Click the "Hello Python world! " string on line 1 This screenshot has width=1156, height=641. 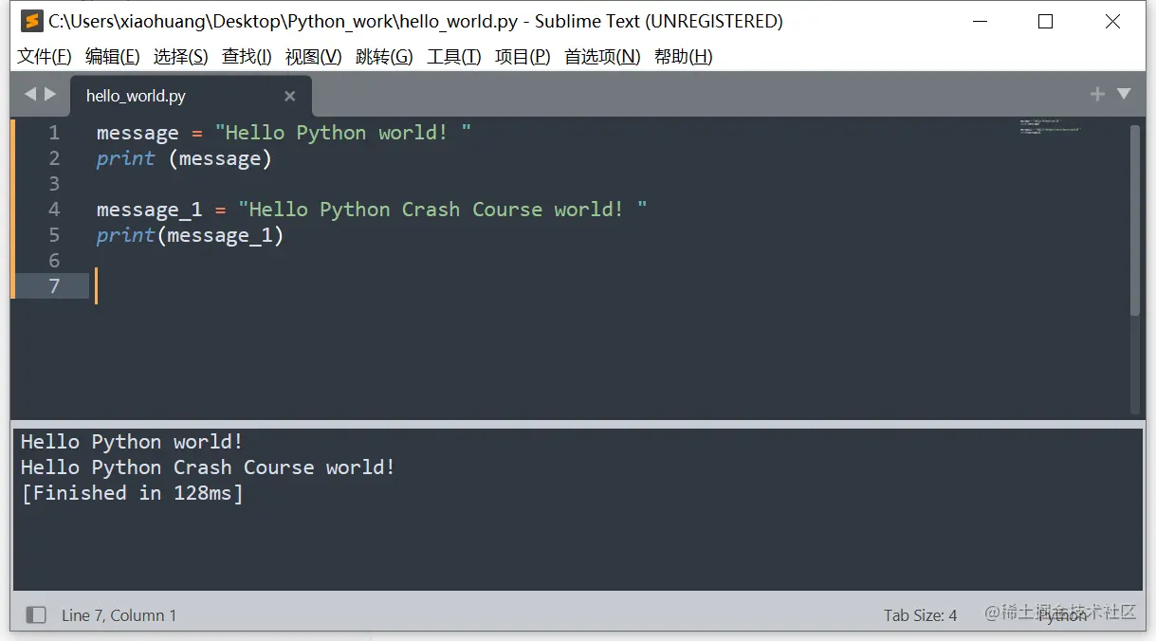[343, 133]
